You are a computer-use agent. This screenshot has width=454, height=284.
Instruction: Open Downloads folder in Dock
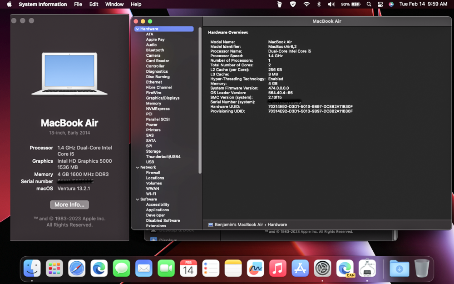click(x=399, y=269)
